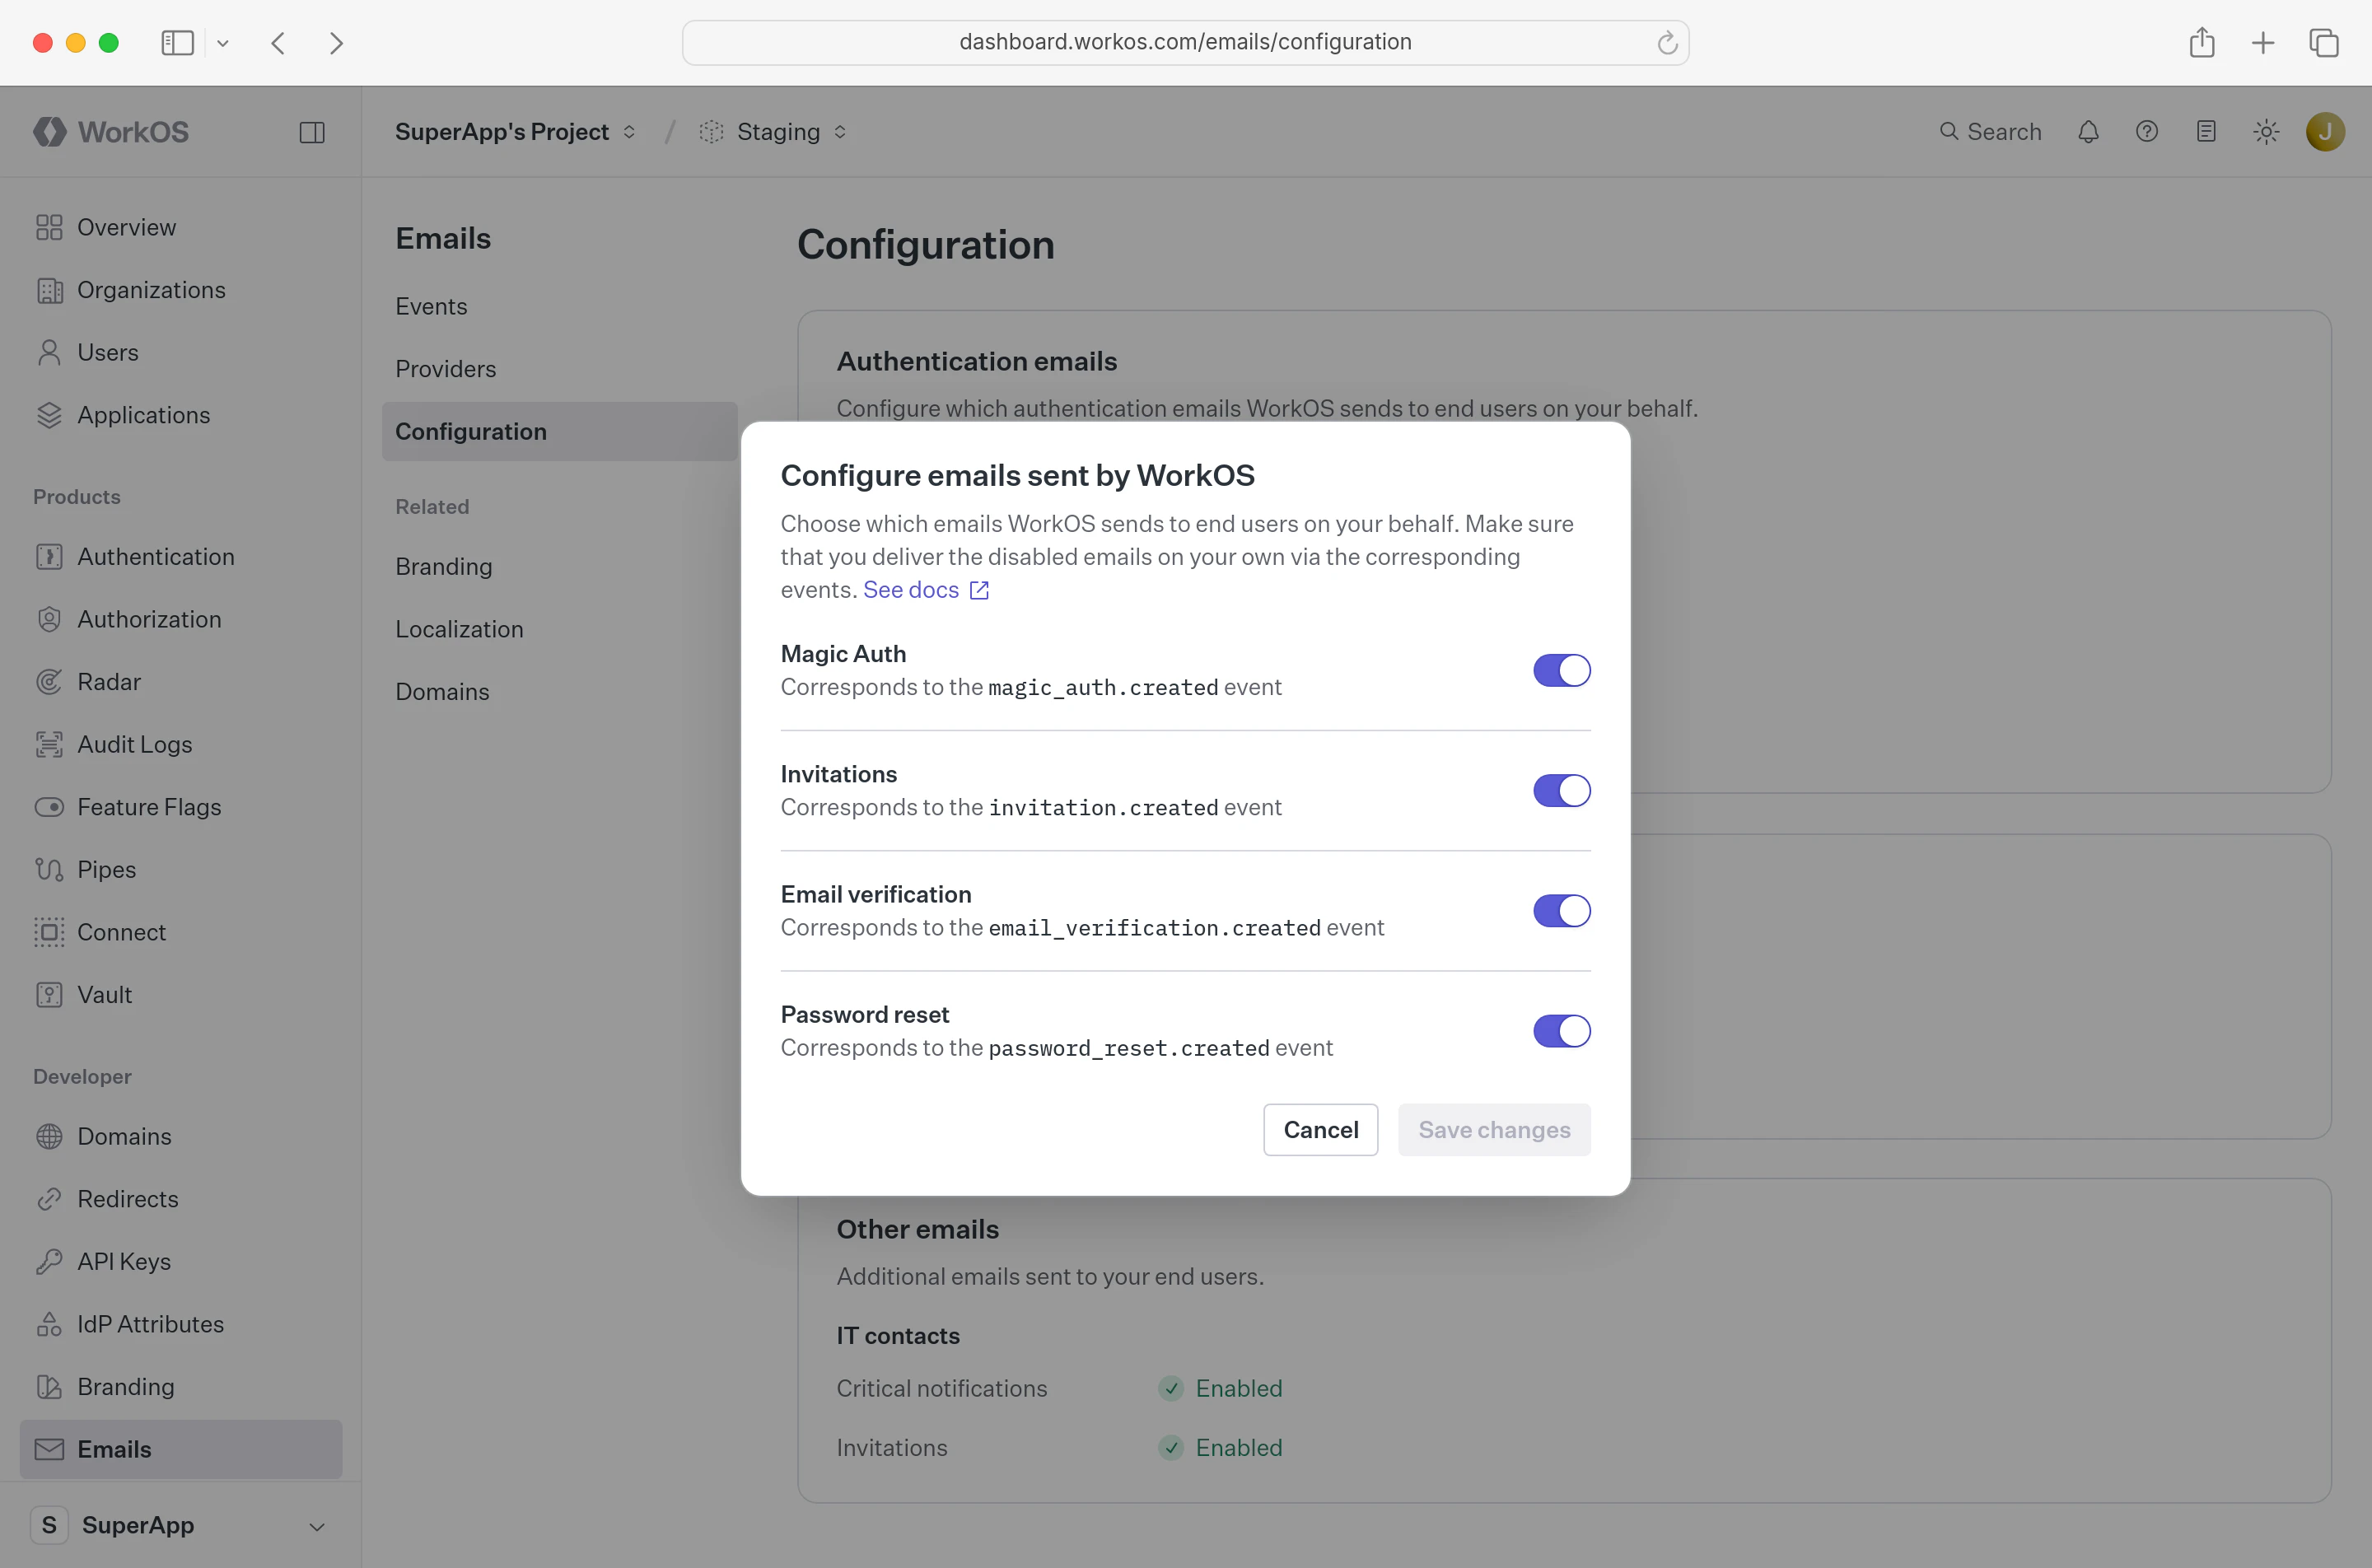The height and width of the screenshot is (1568, 2372).
Task: Go to Authentication product page
Action: pos(156,556)
